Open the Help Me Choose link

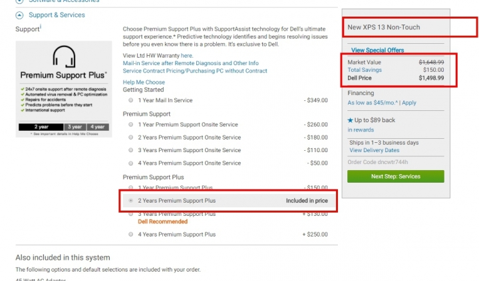tap(144, 82)
